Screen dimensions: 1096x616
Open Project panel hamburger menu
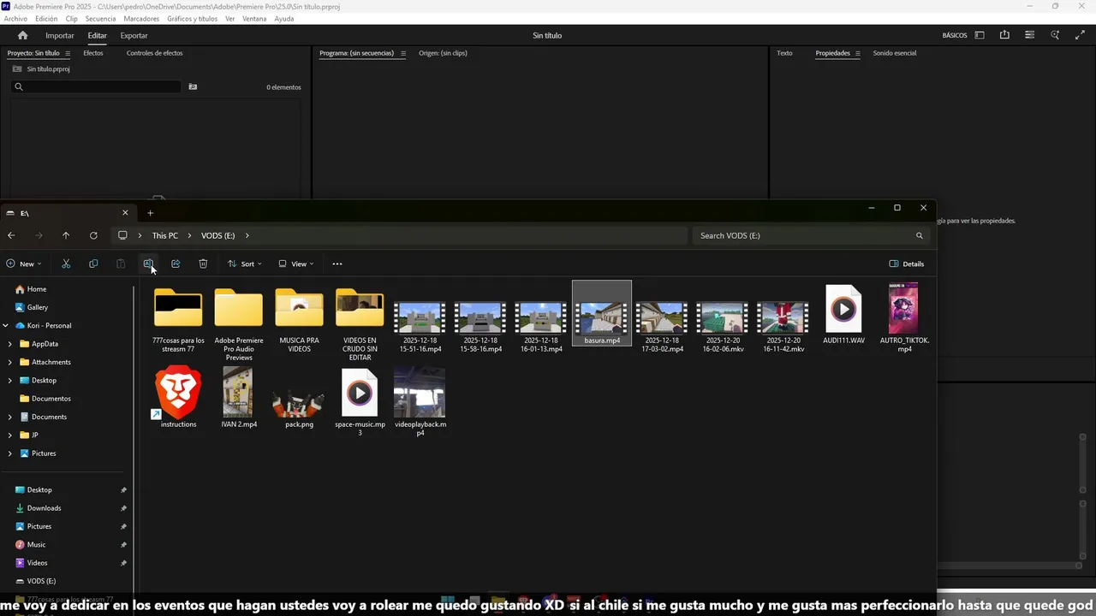[x=68, y=53]
